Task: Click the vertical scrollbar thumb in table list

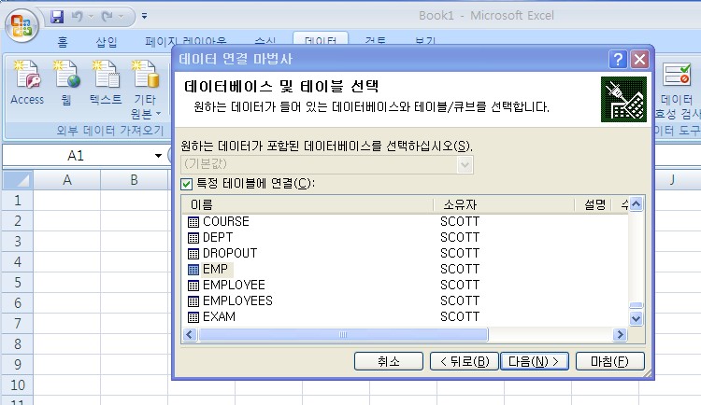Action: (x=636, y=305)
